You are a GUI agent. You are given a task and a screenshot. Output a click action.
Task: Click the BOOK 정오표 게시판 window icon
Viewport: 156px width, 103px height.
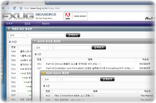[x=35, y=41]
